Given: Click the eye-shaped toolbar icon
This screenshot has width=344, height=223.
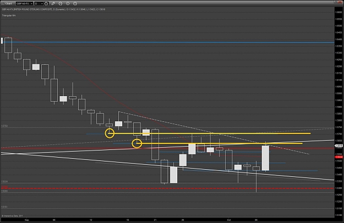Looking at the screenshot, I should click(x=68, y=3).
